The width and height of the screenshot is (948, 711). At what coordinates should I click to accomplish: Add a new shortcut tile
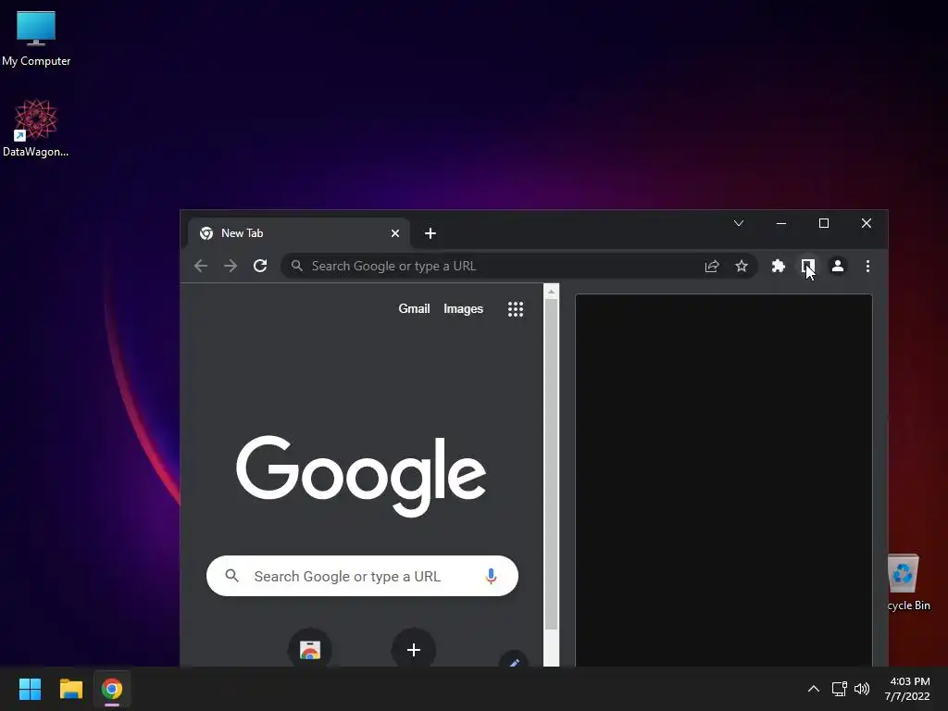[414, 649]
